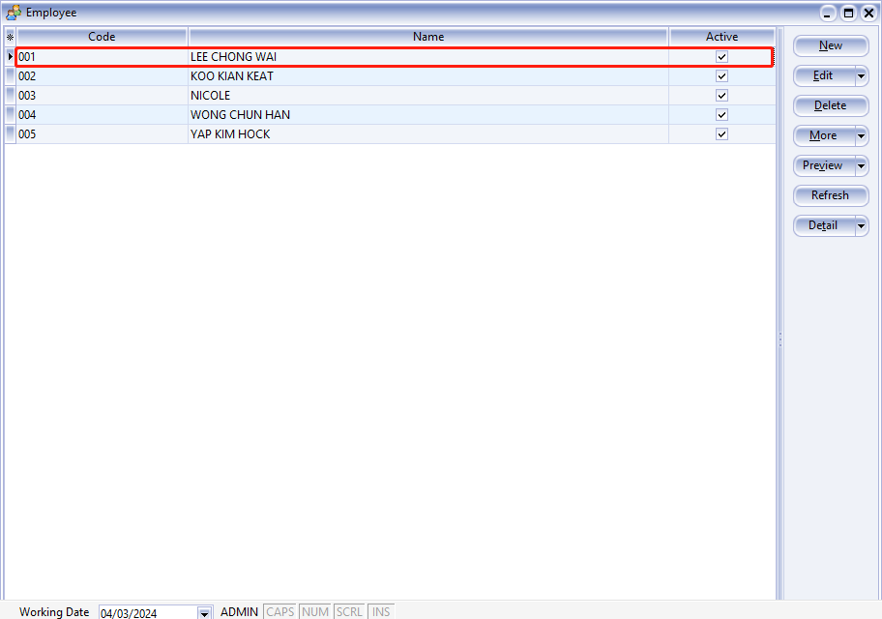Viewport: 882px width, 619px height.
Task: Click the grid asterisk selector icon
Action: pos(10,37)
